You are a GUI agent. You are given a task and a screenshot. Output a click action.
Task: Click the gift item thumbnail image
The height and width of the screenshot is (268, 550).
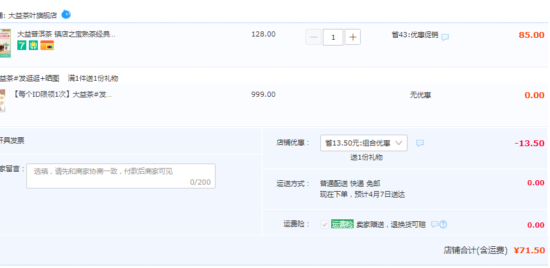tap(3, 101)
